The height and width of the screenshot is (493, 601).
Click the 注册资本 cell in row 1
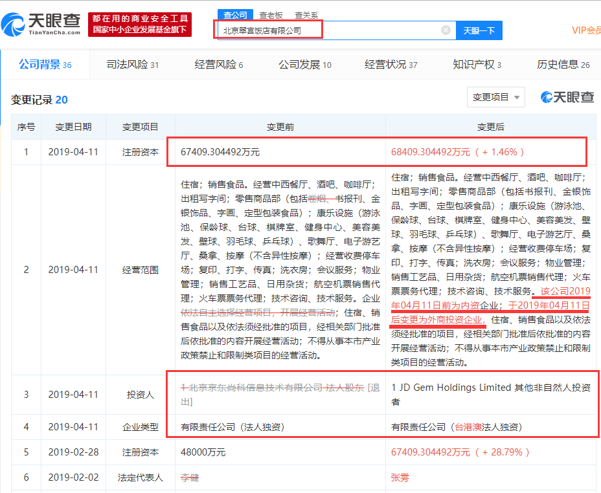[140, 152]
